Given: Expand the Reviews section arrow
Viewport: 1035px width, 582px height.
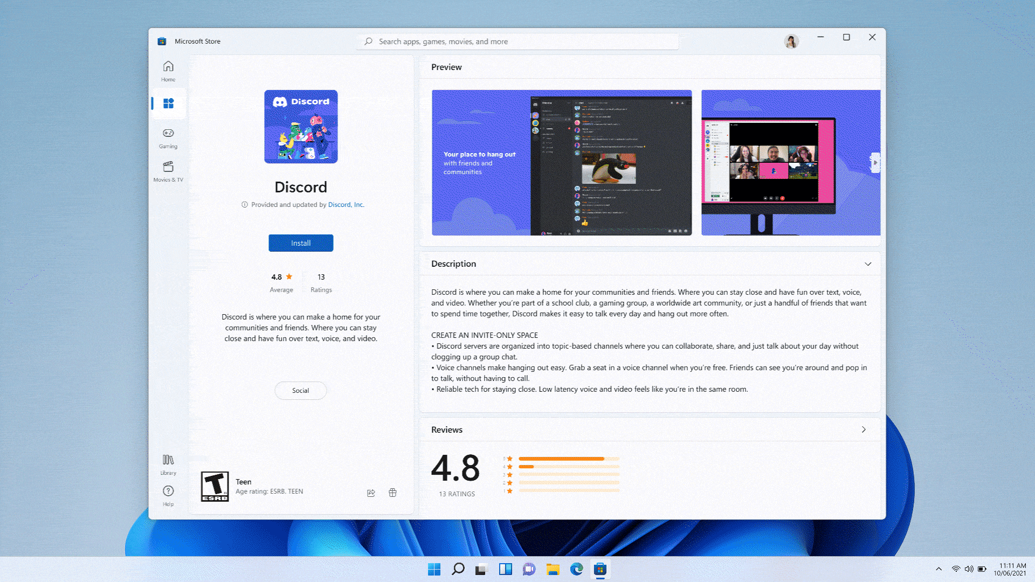Looking at the screenshot, I should click(x=864, y=429).
